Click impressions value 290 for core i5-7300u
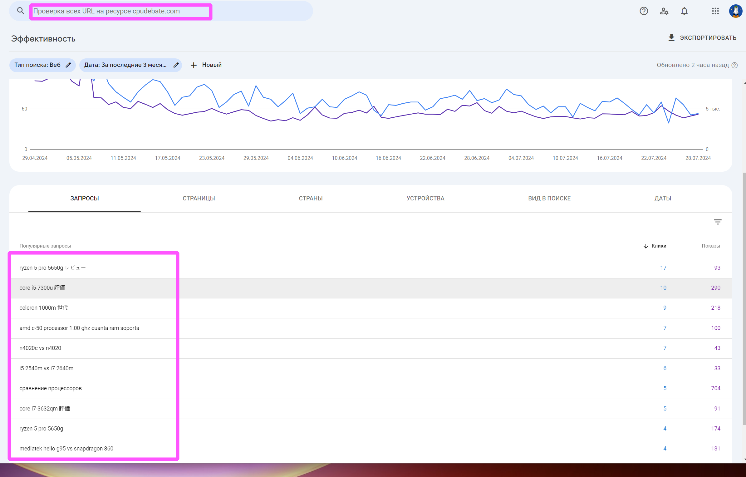This screenshot has width=746, height=477. (x=715, y=288)
